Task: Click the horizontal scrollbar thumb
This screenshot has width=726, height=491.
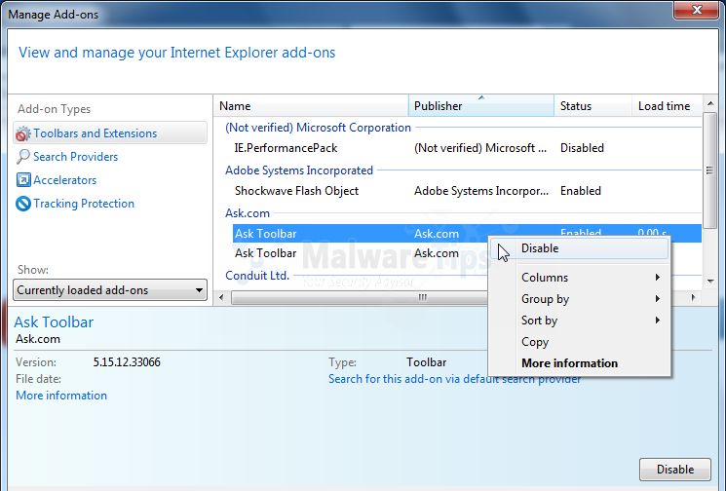Action: click(360, 297)
